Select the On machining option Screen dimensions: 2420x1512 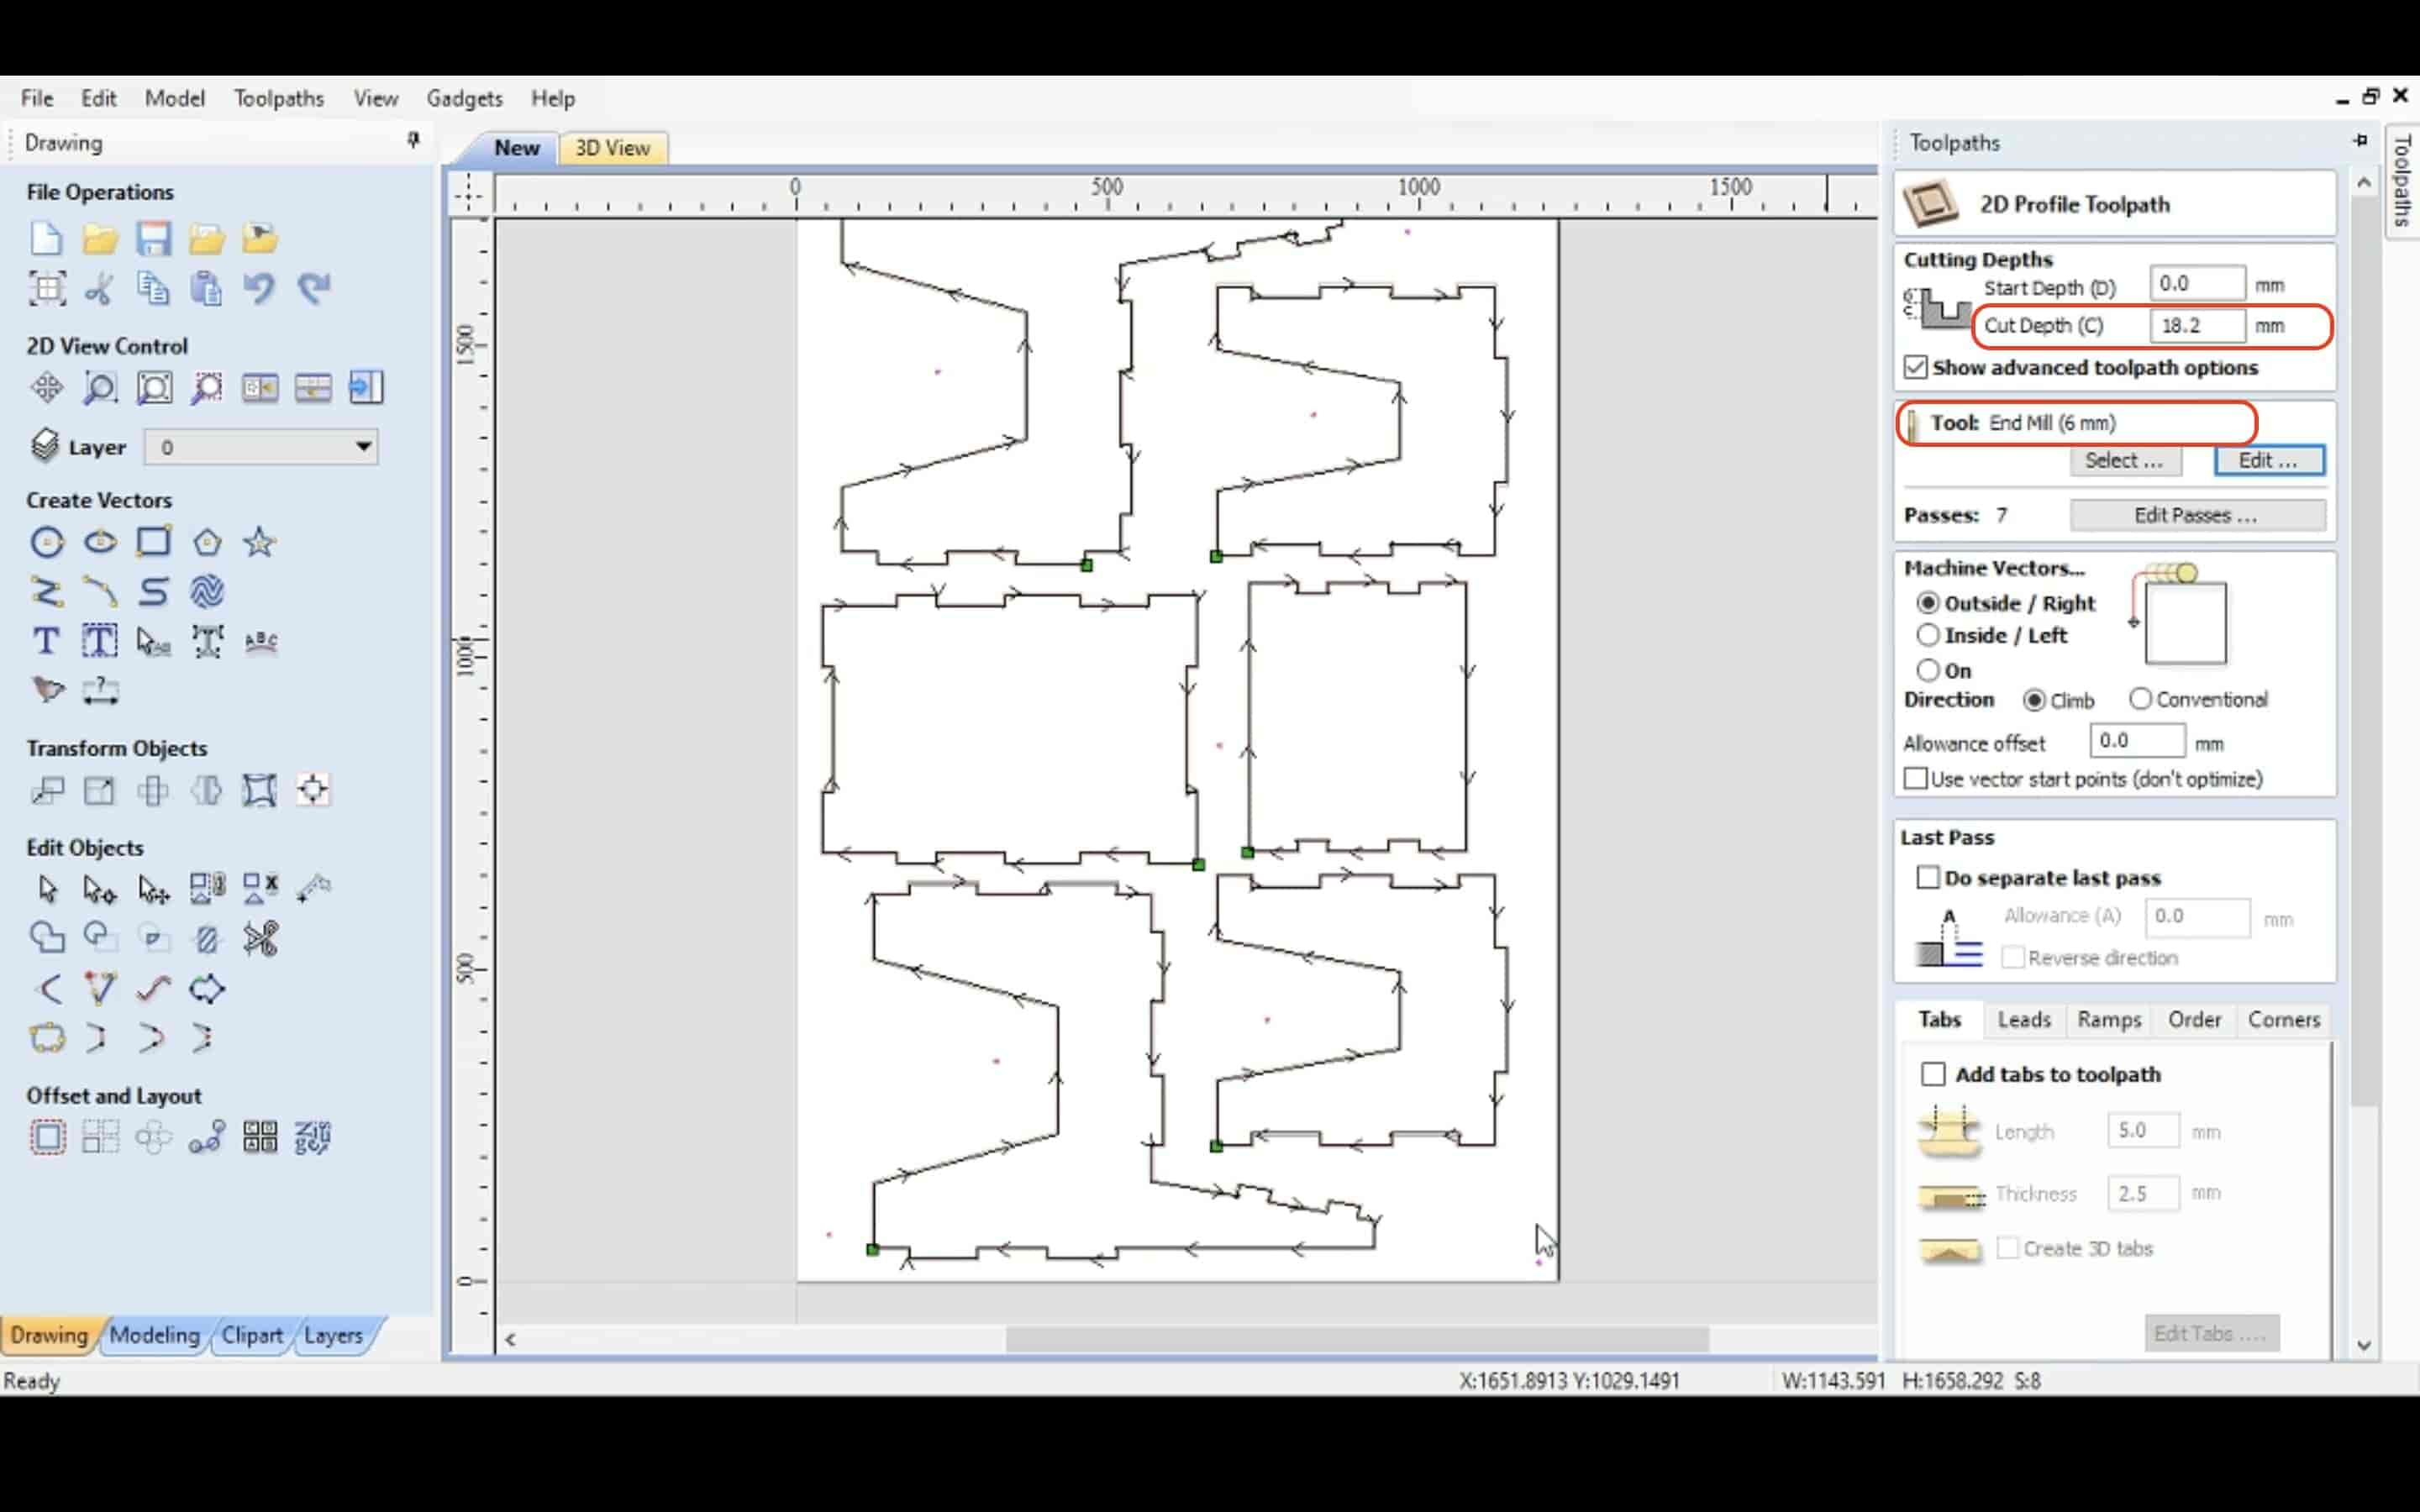point(1928,670)
